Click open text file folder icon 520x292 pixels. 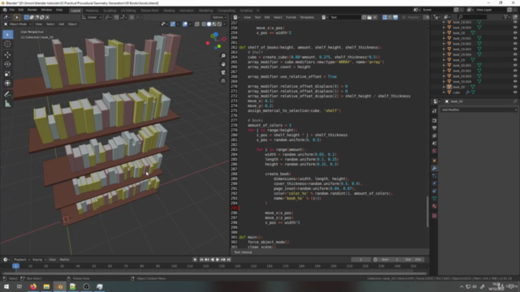tap(370, 17)
